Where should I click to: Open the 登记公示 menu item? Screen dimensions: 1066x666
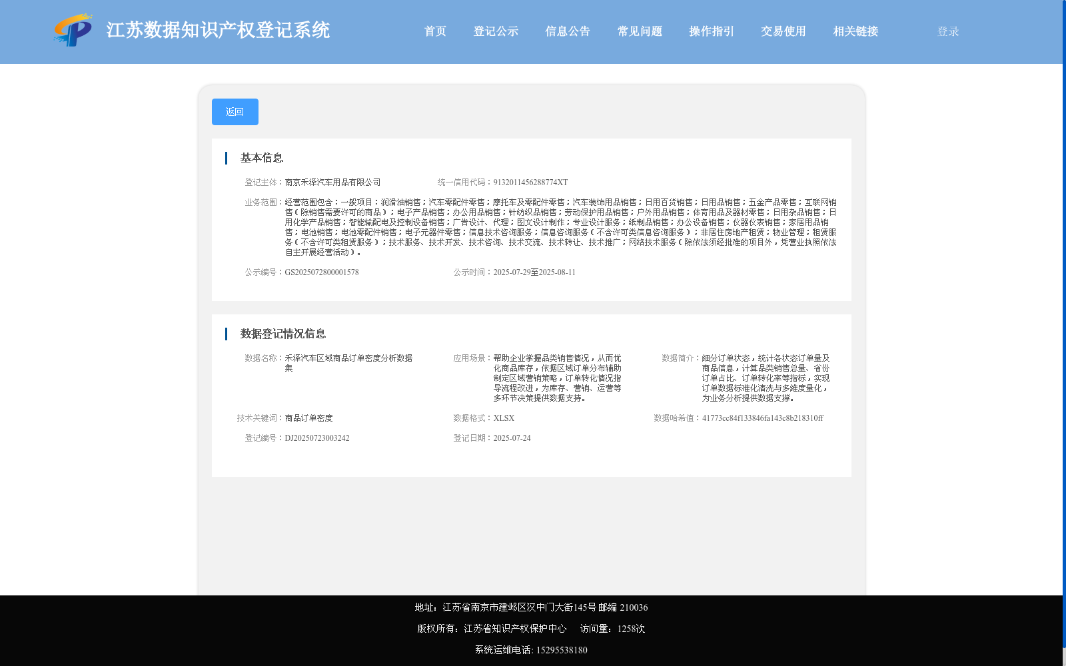pos(496,31)
